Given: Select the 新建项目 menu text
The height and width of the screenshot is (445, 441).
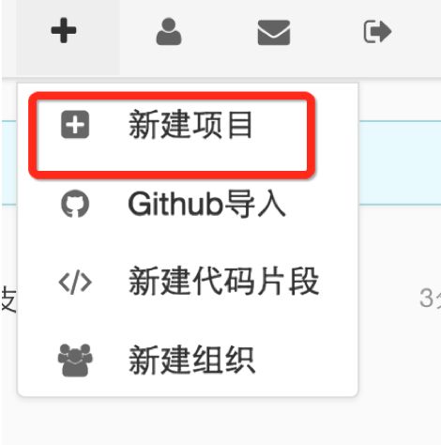Looking at the screenshot, I should [190, 125].
